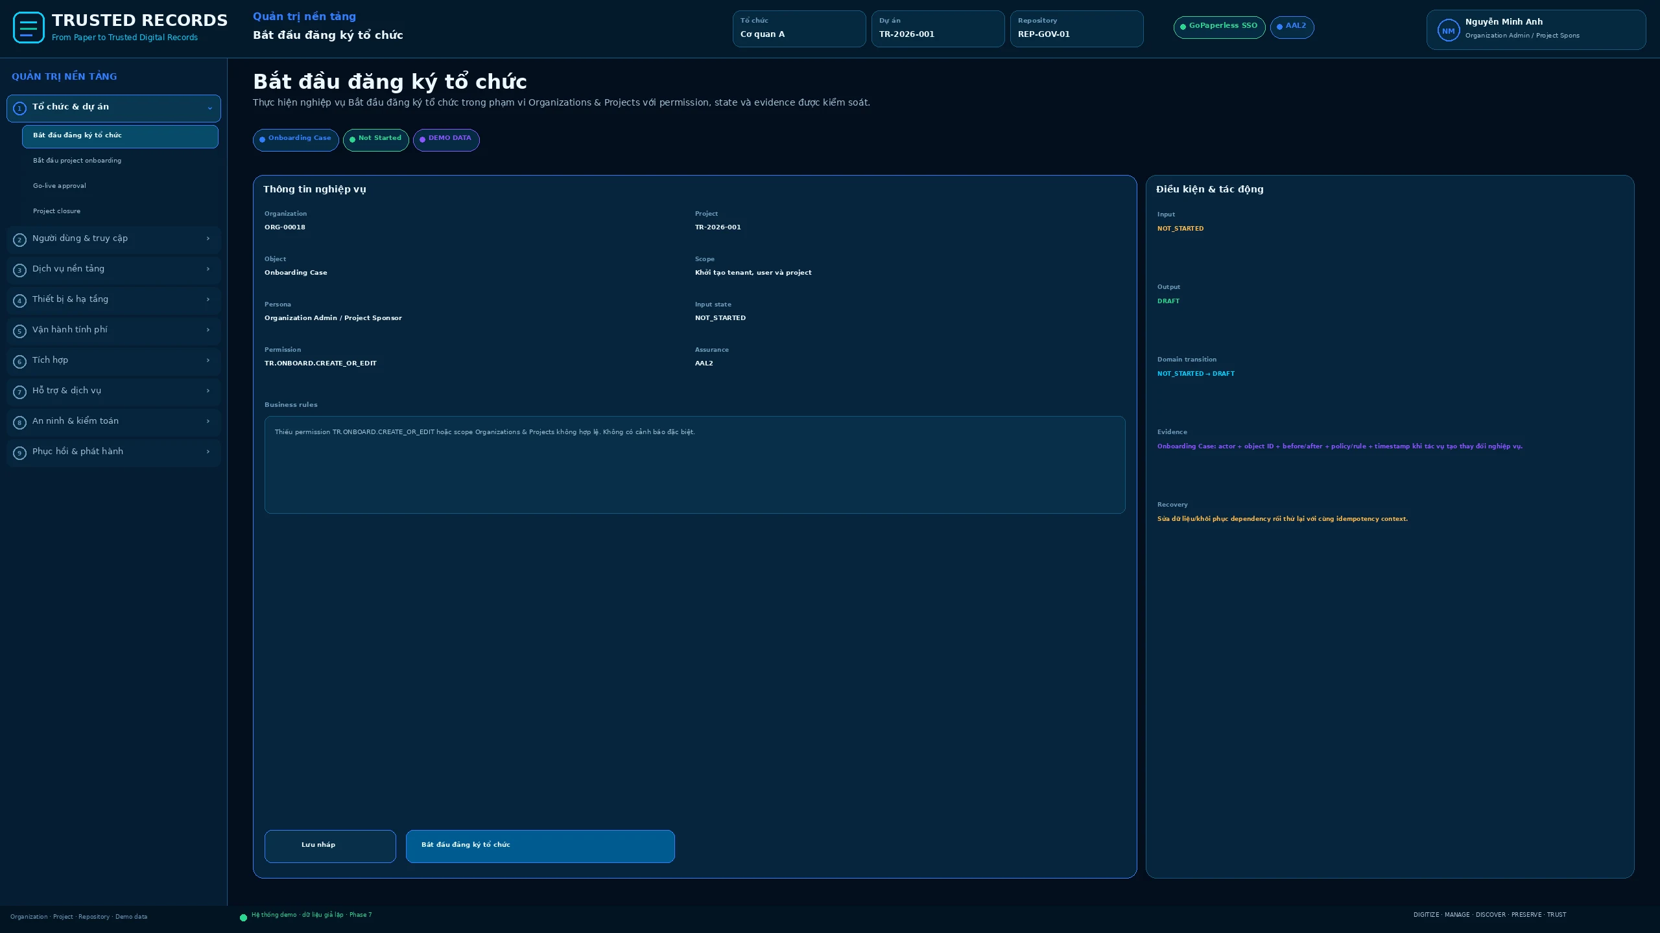Select Bắt đầu đăng ký tổ chức submenu item
Image resolution: width=1660 pixels, height=933 pixels.
pos(120,137)
